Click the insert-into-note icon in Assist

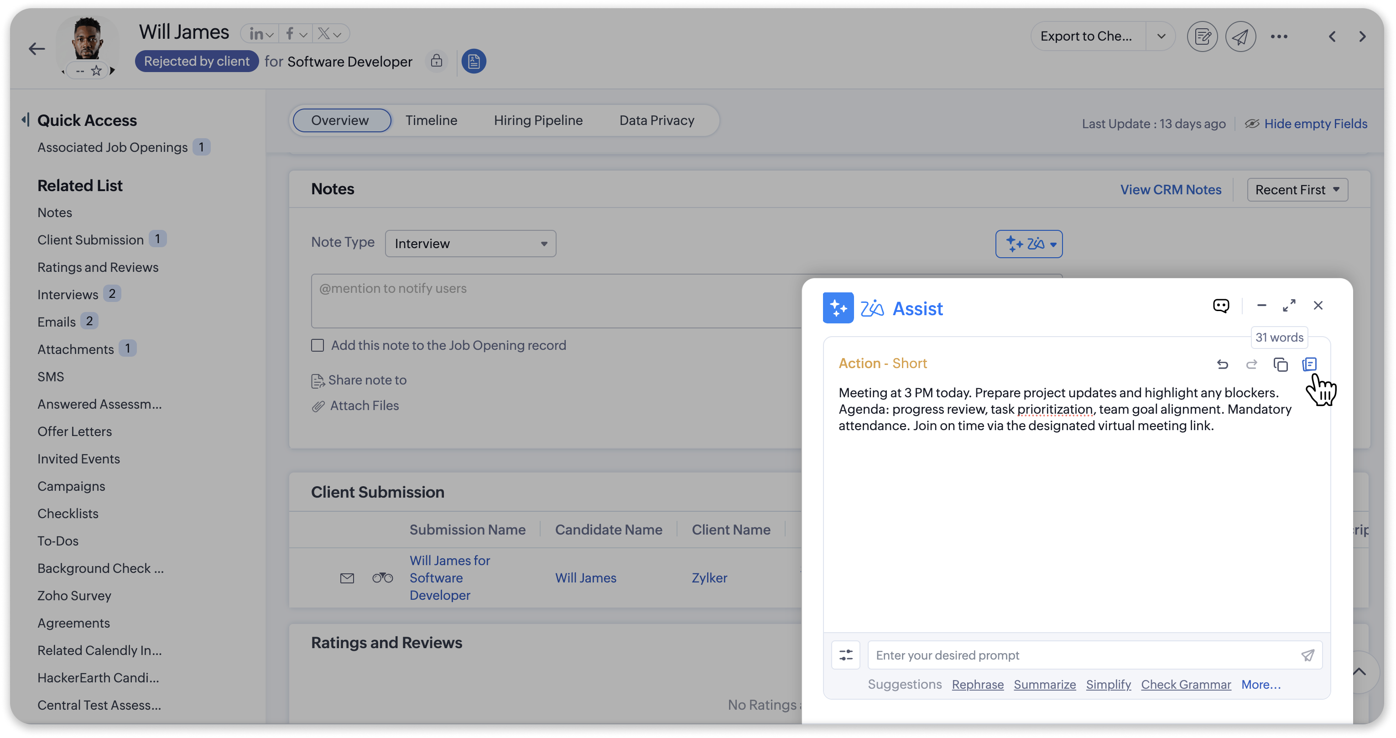pyautogui.click(x=1309, y=364)
